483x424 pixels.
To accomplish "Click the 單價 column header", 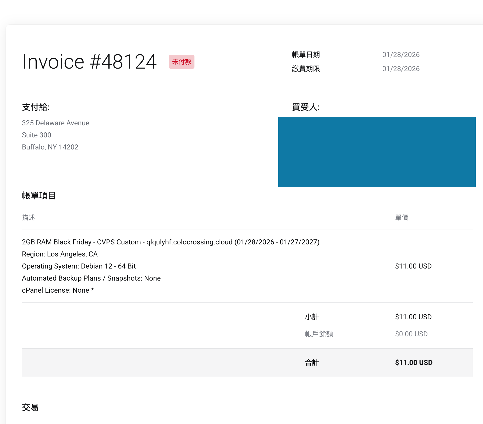I will coord(401,217).
